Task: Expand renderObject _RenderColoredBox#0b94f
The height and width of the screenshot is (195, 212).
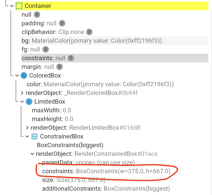Action: (x=22, y=93)
